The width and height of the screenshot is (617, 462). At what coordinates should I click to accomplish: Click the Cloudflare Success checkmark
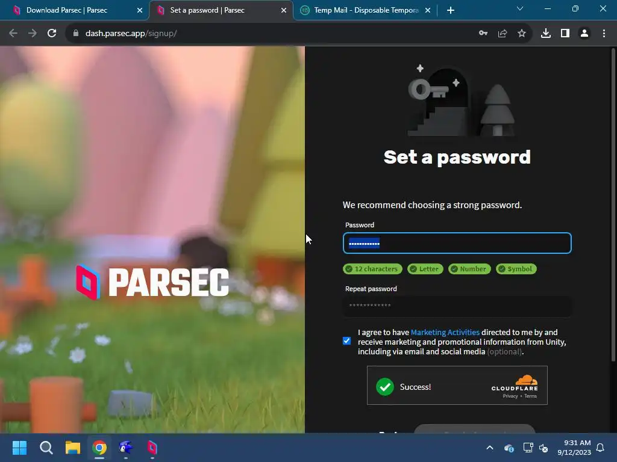click(x=385, y=387)
